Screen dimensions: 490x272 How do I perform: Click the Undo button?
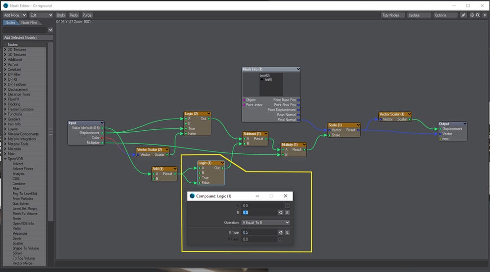[x=61, y=15]
